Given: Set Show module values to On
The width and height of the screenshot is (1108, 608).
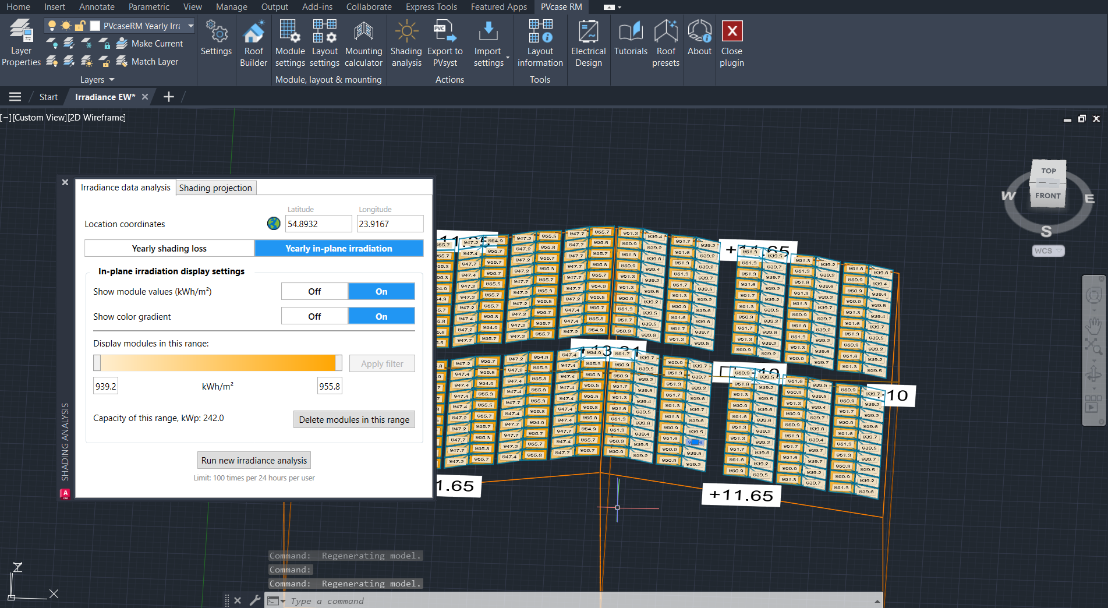Looking at the screenshot, I should pos(381,291).
